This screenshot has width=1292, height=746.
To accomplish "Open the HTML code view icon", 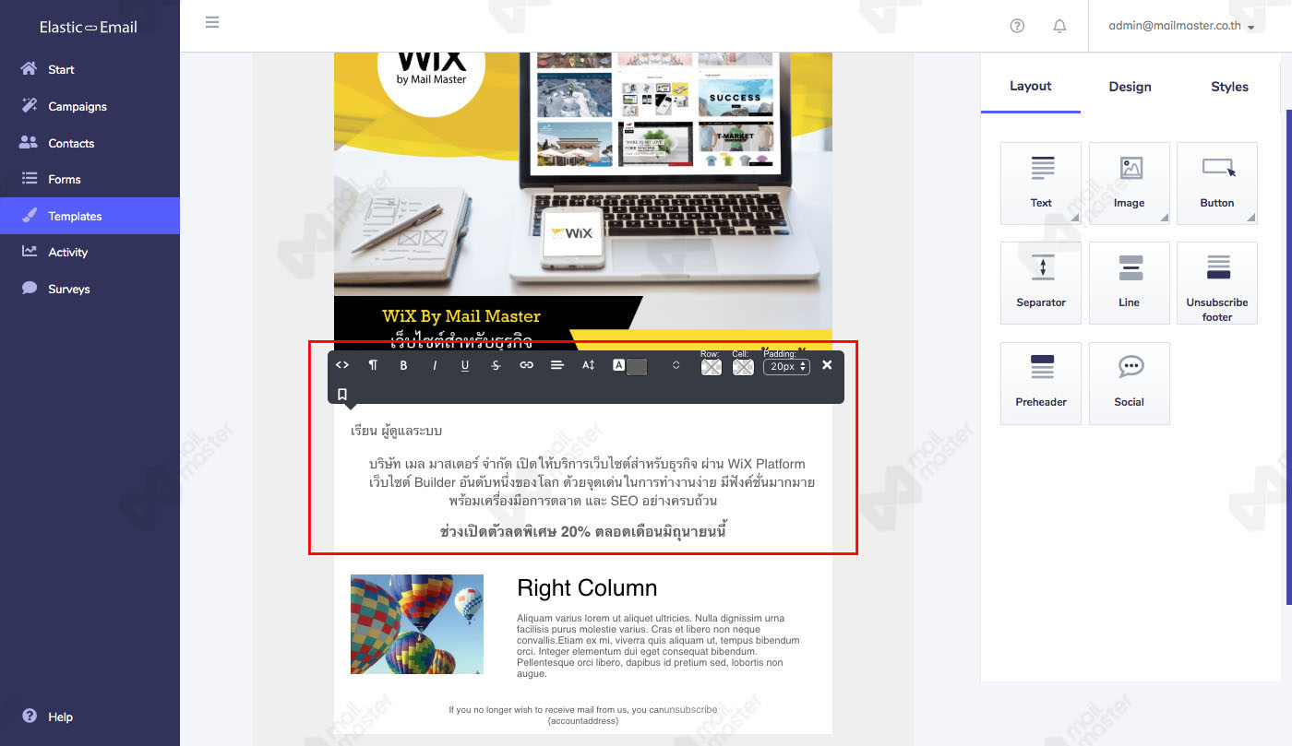I will 342,365.
